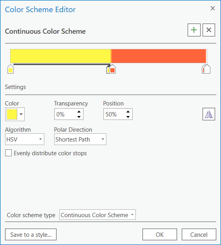Click the reverse color scheme mirror icon
This screenshot has height=245, width=221.
209,114
